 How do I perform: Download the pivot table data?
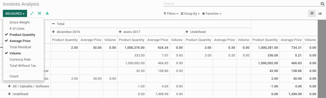[47, 13]
